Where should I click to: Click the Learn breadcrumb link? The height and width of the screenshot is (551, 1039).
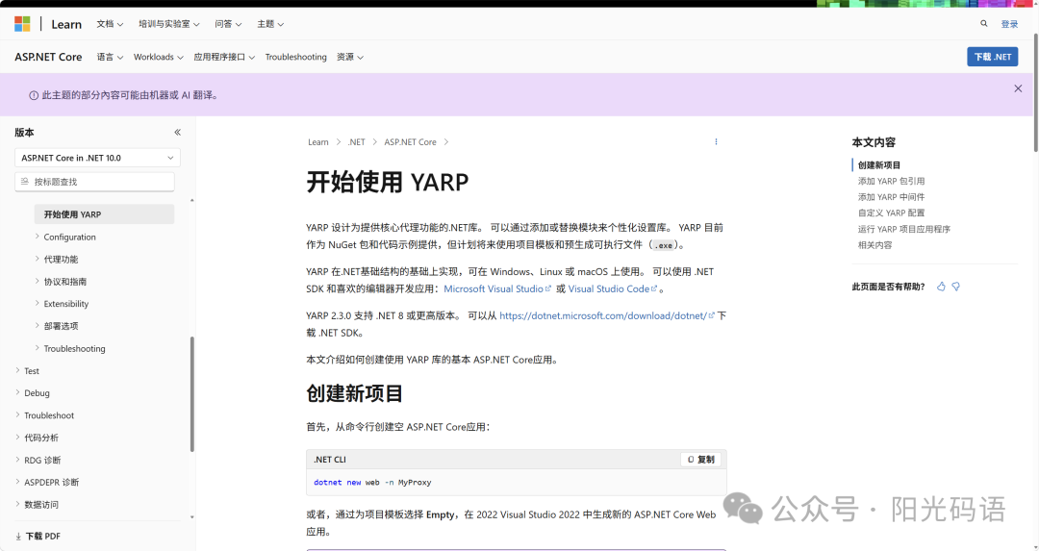[x=318, y=142]
